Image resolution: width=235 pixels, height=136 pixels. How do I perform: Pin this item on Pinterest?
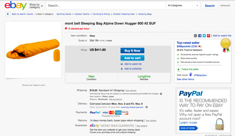click(x=209, y=36)
